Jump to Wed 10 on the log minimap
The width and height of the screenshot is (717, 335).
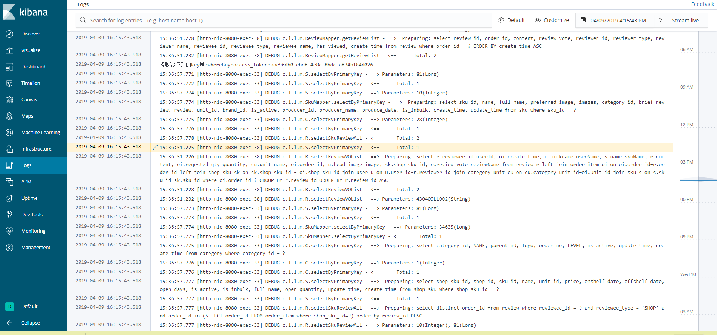(x=688, y=274)
